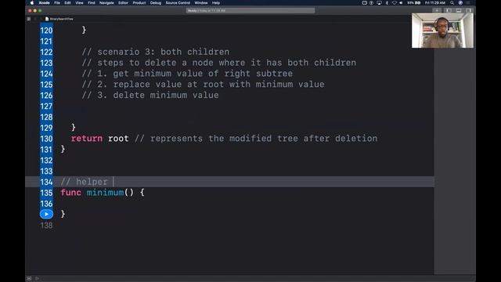Click line number 124 in gutter
This screenshot has height=282, width=501.
[x=46, y=74]
